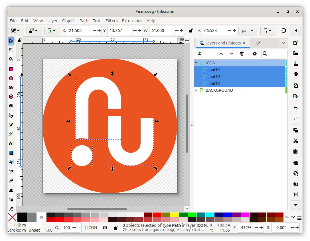The height and width of the screenshot is (241, 310).
Task: Click the Duplicate icon in commands bar
Action: point(295,130)
